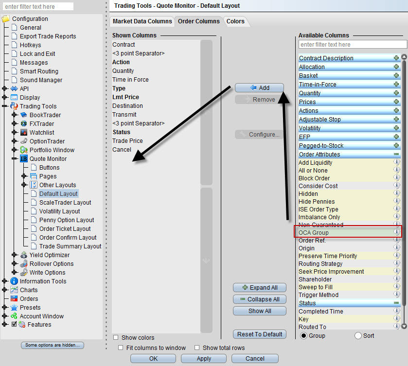Click the Configuration folder icon

pos(6,19)
